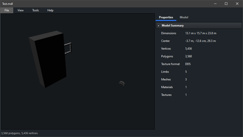Select the DDS texture format value

coord(188,64)
